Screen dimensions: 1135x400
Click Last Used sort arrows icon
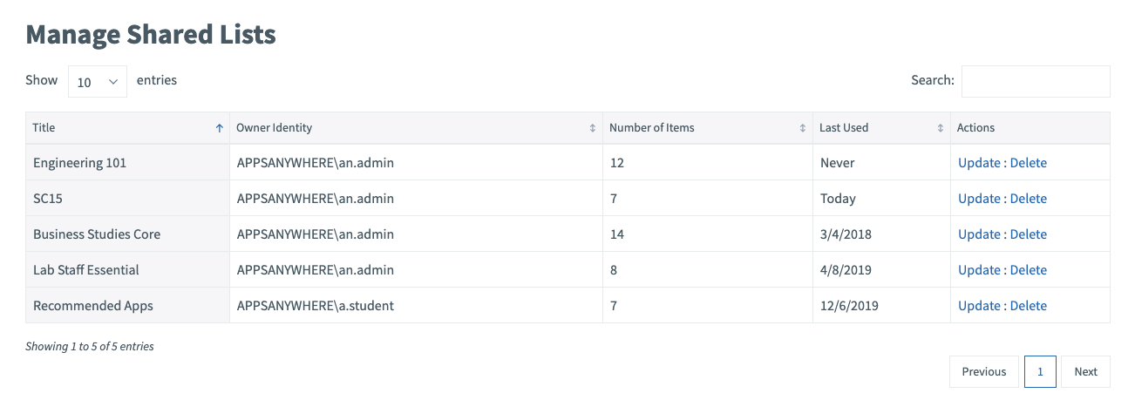click(x=941, y=128)
